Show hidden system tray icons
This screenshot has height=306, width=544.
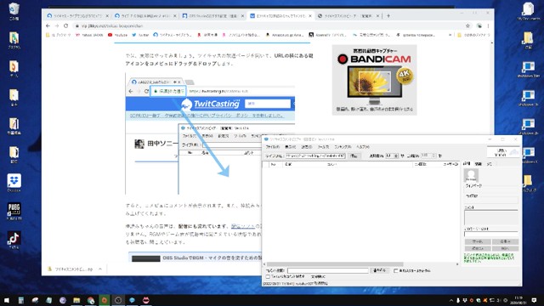[451, 300]
